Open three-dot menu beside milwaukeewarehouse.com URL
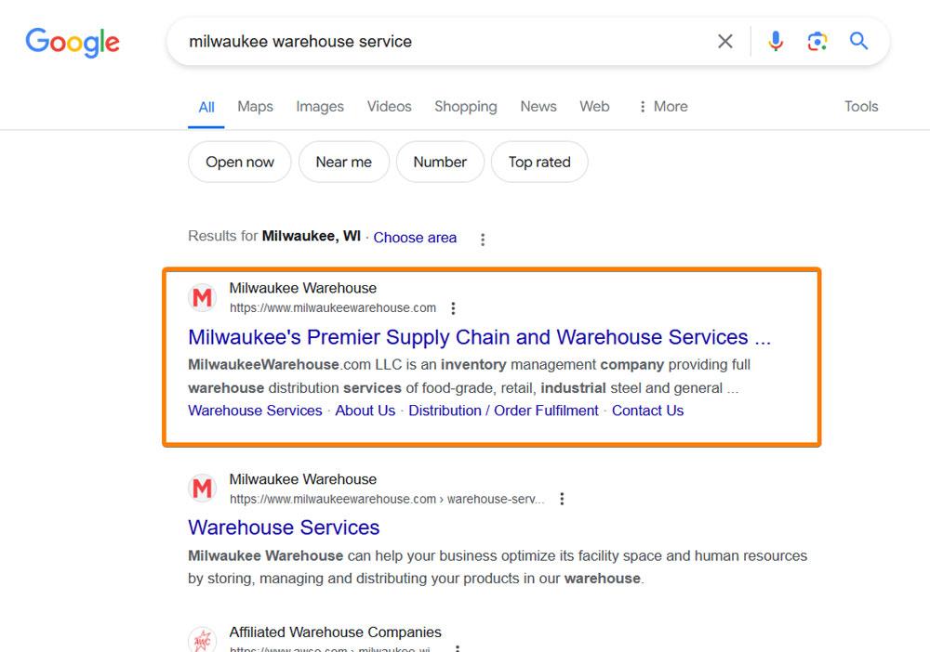 (453, 308)
